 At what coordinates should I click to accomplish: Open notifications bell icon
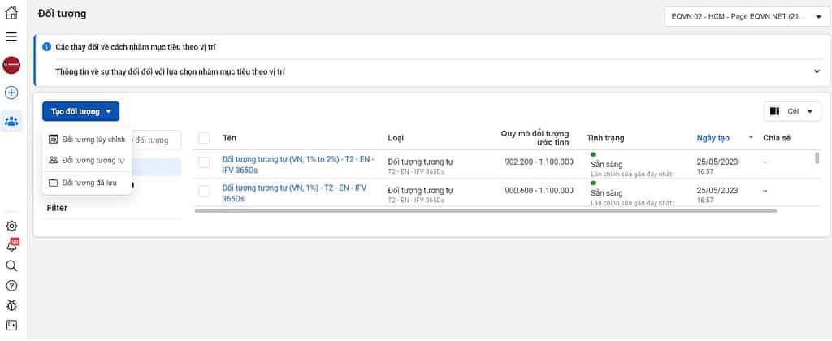(11, 246)
